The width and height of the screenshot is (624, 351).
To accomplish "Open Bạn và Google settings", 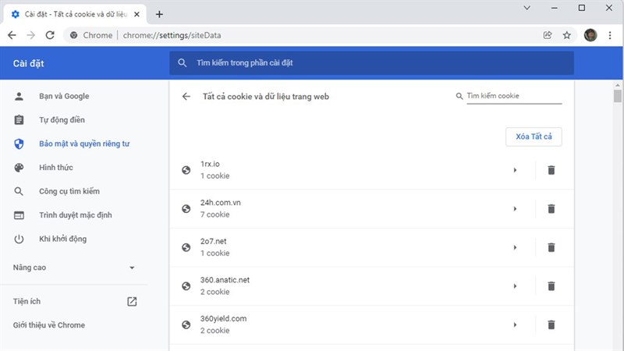I will click(x=64, y=96).
